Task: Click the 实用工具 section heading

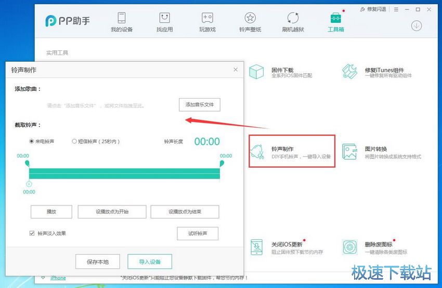Action: (57, 52)
